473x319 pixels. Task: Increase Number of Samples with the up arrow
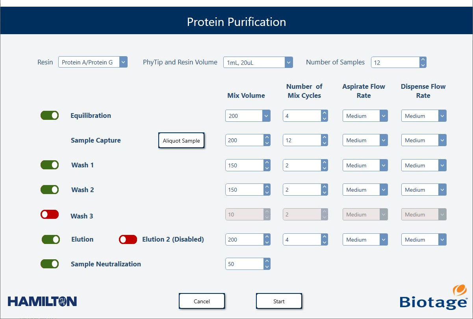click(423, 59)
